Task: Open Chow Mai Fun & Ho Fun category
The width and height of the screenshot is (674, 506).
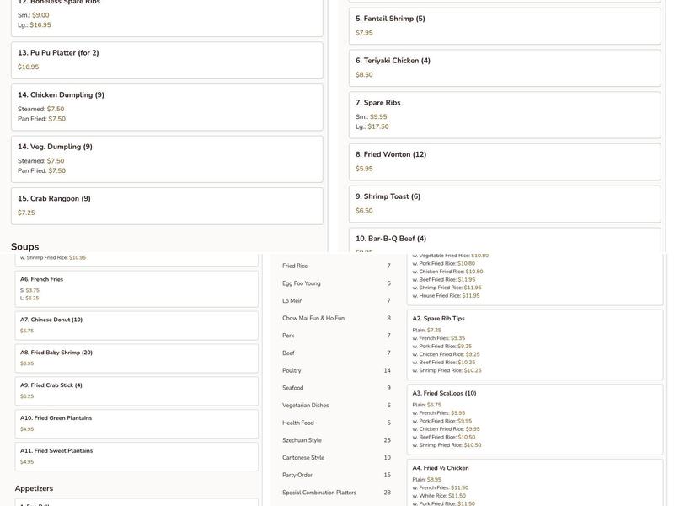Action: (313, 319)
